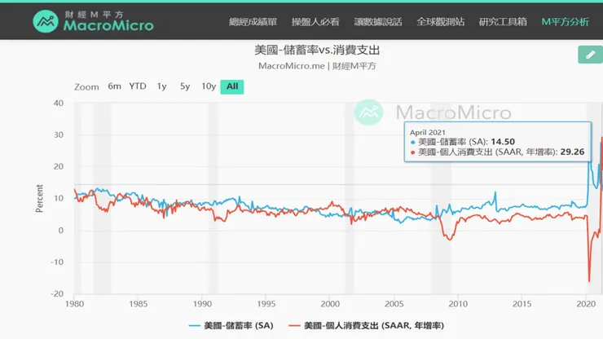Click the 1985 x-axis label
The image size is (603, 339).
coord(139,304)
